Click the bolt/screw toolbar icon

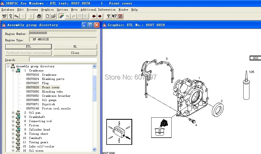(16, 16)
